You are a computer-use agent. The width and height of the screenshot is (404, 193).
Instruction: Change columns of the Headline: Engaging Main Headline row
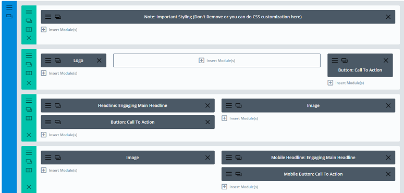click(x=29, y=118)
